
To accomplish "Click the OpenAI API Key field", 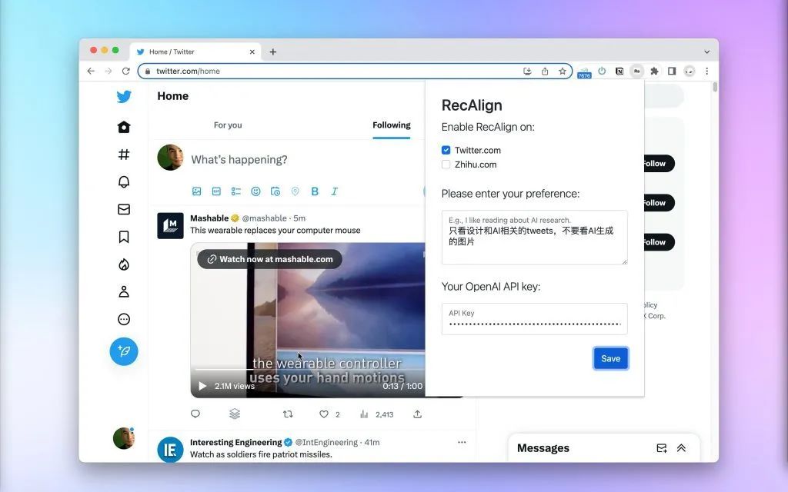I will point(534,319).
